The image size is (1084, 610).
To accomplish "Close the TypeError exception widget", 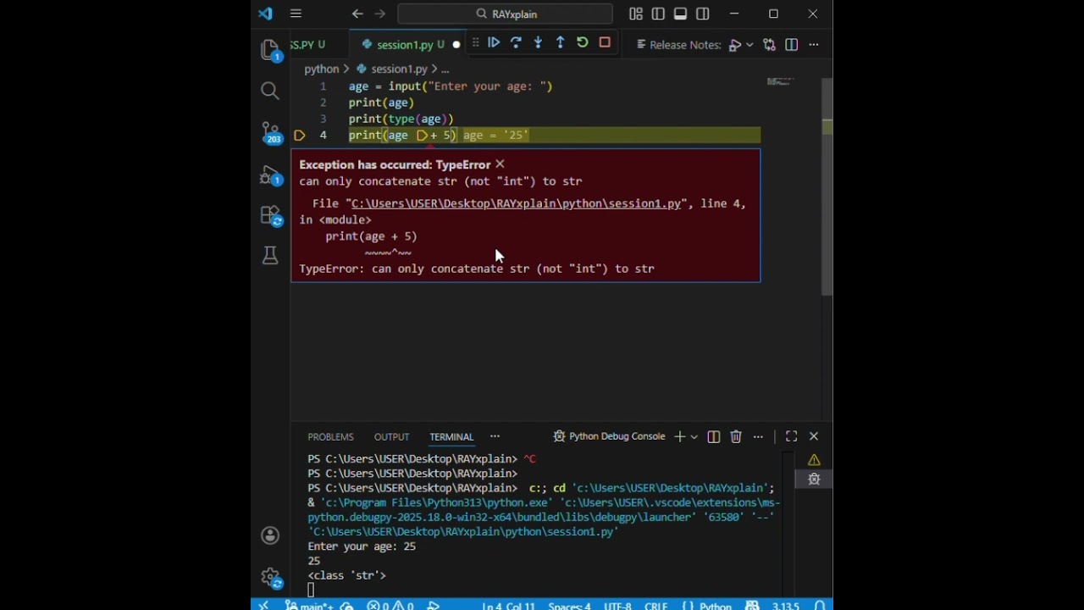I will 500,164.
